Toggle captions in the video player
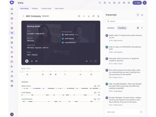The image size is (156, 117). (91, 61)
